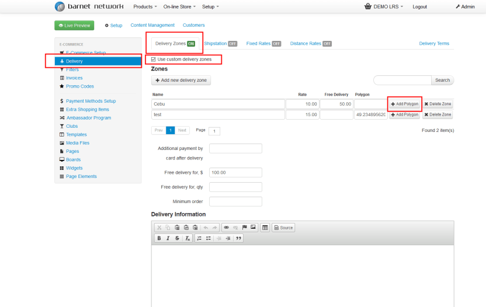The width and height of the screenshot is (486, 307).
Task: Click the DEMO LRS basket icon
Action: tap(368, 6)
